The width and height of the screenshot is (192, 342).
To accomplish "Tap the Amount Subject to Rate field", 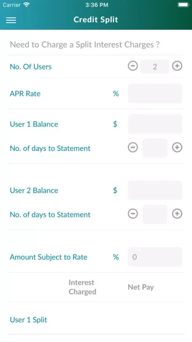I will 155,257.
